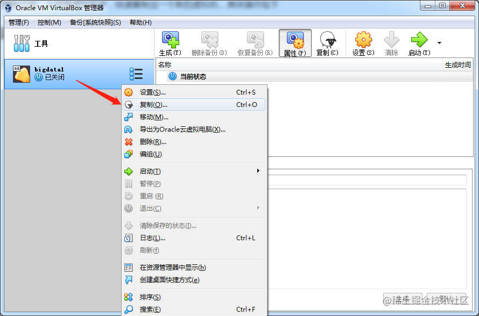Choose 在资源管理器中显示(h)
The image size is (479, 316).
coord(194,268)
